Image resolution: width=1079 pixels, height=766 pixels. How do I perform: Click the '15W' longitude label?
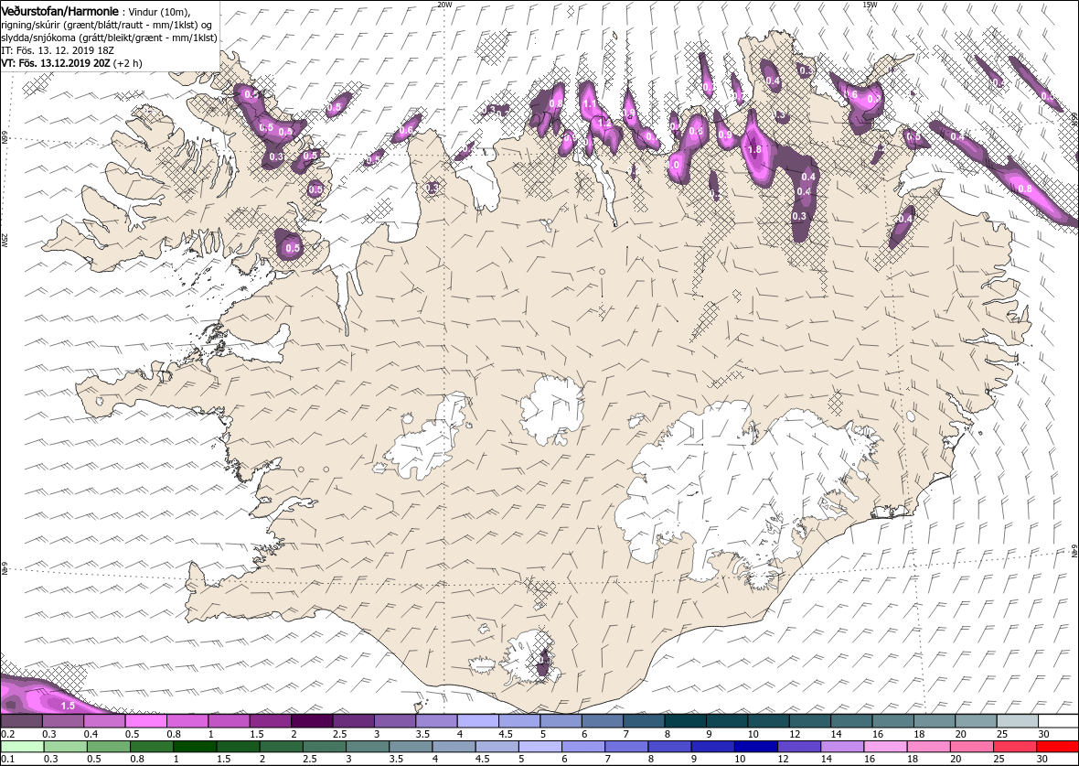[870, 5]
